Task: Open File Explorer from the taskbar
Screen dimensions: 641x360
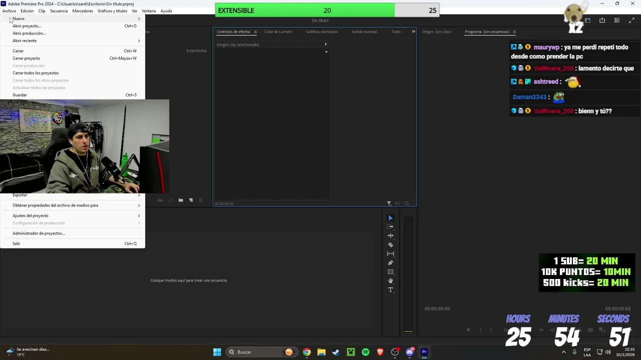Action: (x=322, y=352)
